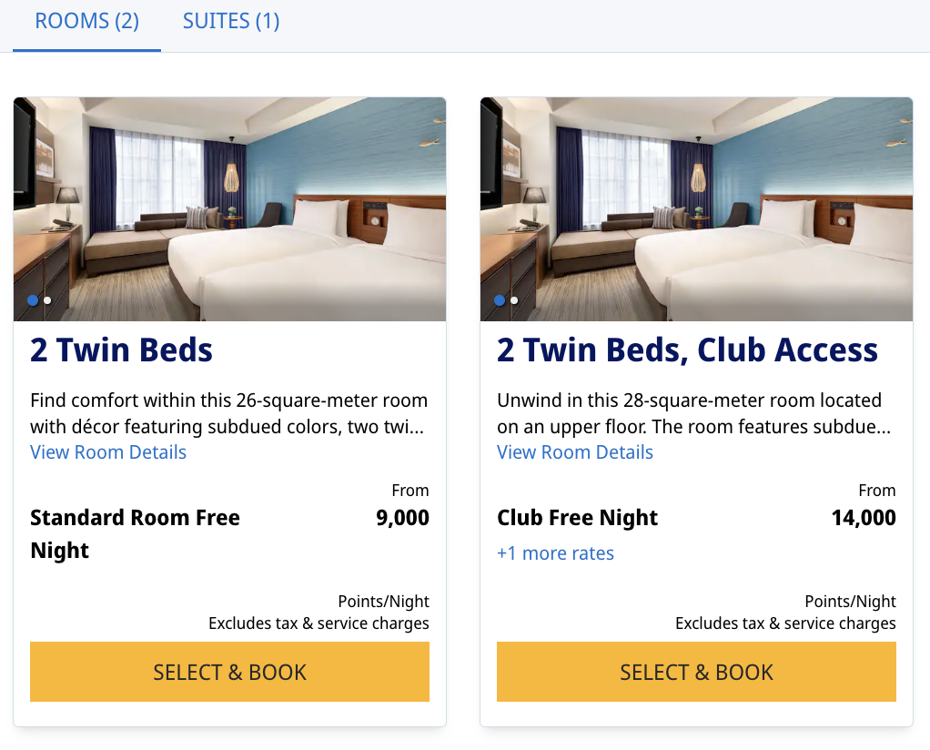Screen dimensions: 930x750
Task: Switch to the ROOMS (2) tab
Action: (x=87, y=21)
